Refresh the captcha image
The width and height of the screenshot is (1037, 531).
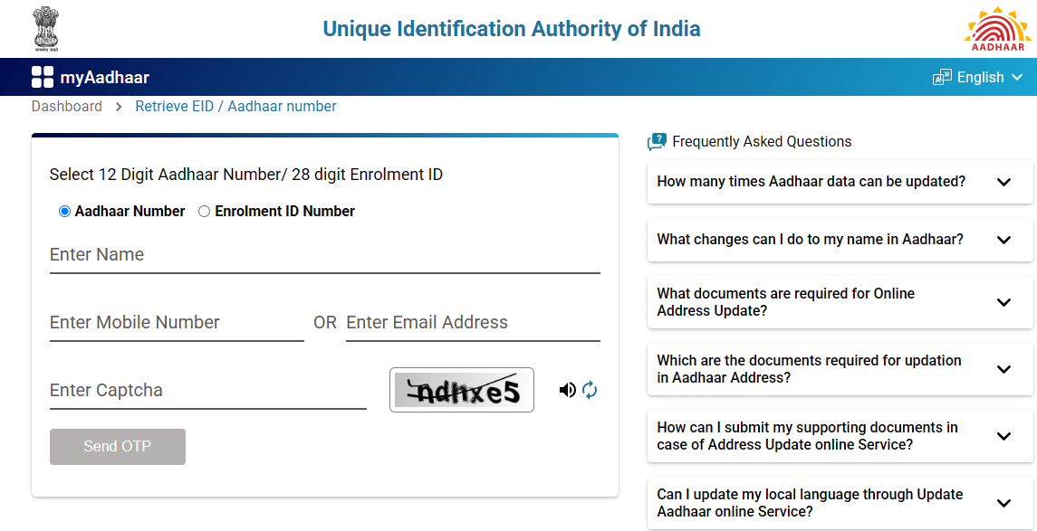coord(590,390)
